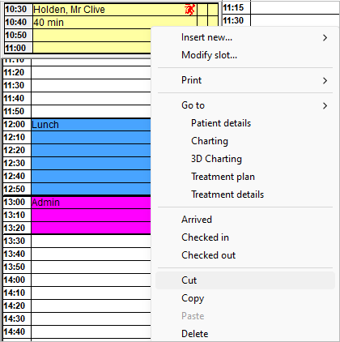Expand the Print submenu arrow

(325, 80)
